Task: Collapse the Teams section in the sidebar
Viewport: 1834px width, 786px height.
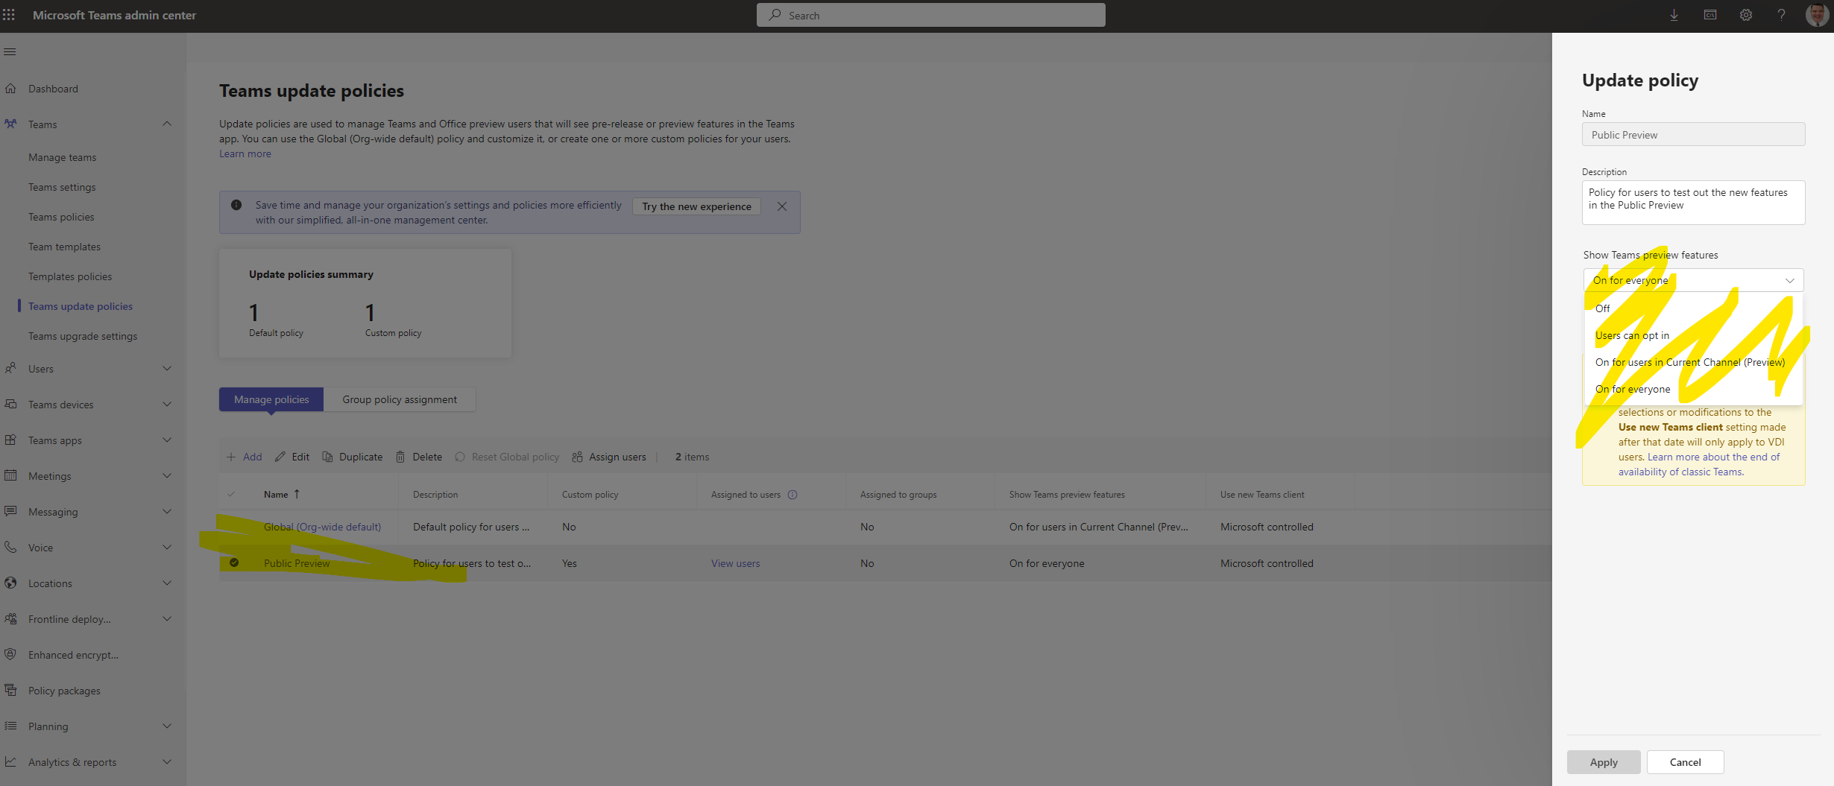Action: point(167,124)
